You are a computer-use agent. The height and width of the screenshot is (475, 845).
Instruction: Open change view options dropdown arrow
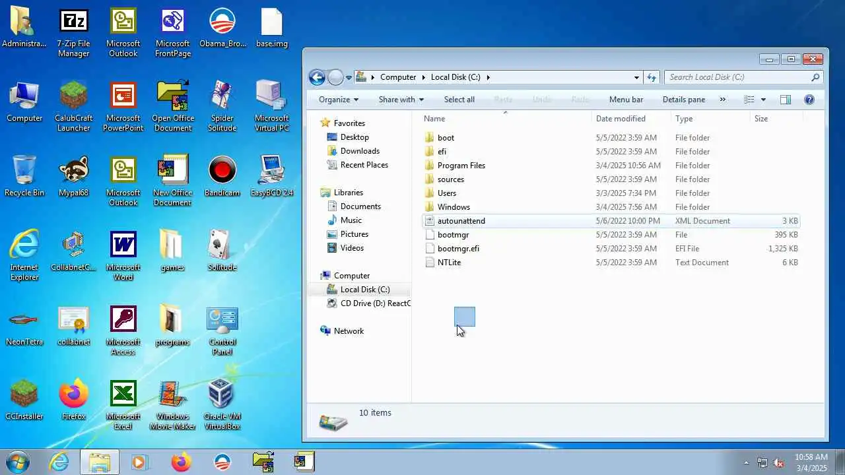763,100
